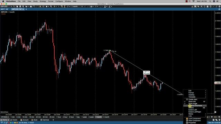Select the 1 month interval button
Viewport: 221px width, 124px height.
tap(98, 117)
